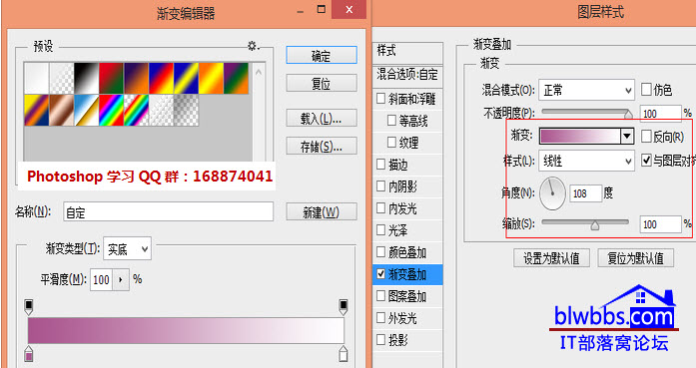The height and width of the screenshot is (368, 696).
Task: Click the gradient bar in editor
Action: point(186,330)
